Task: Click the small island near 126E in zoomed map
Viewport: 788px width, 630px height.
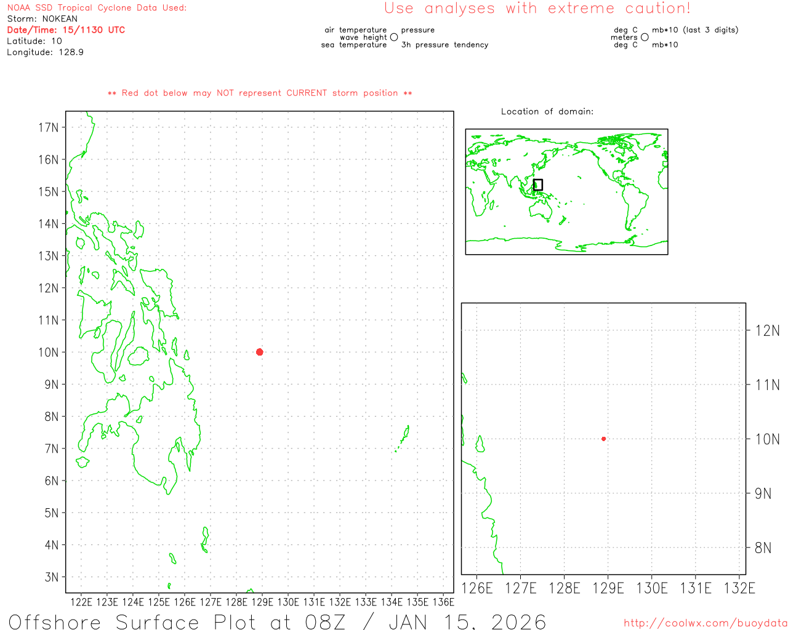Action: 480,444
